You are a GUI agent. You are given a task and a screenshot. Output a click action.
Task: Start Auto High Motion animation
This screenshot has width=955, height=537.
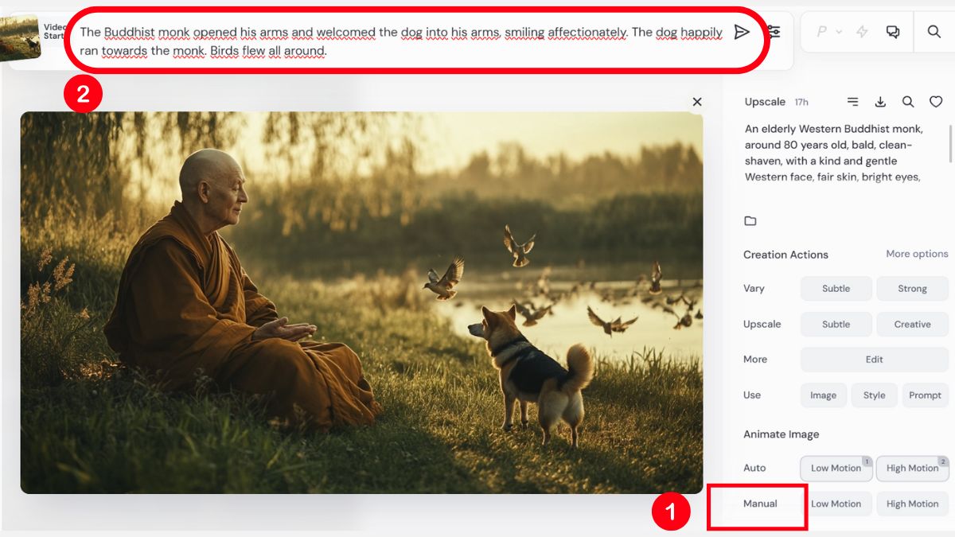(x=912, y=468)
